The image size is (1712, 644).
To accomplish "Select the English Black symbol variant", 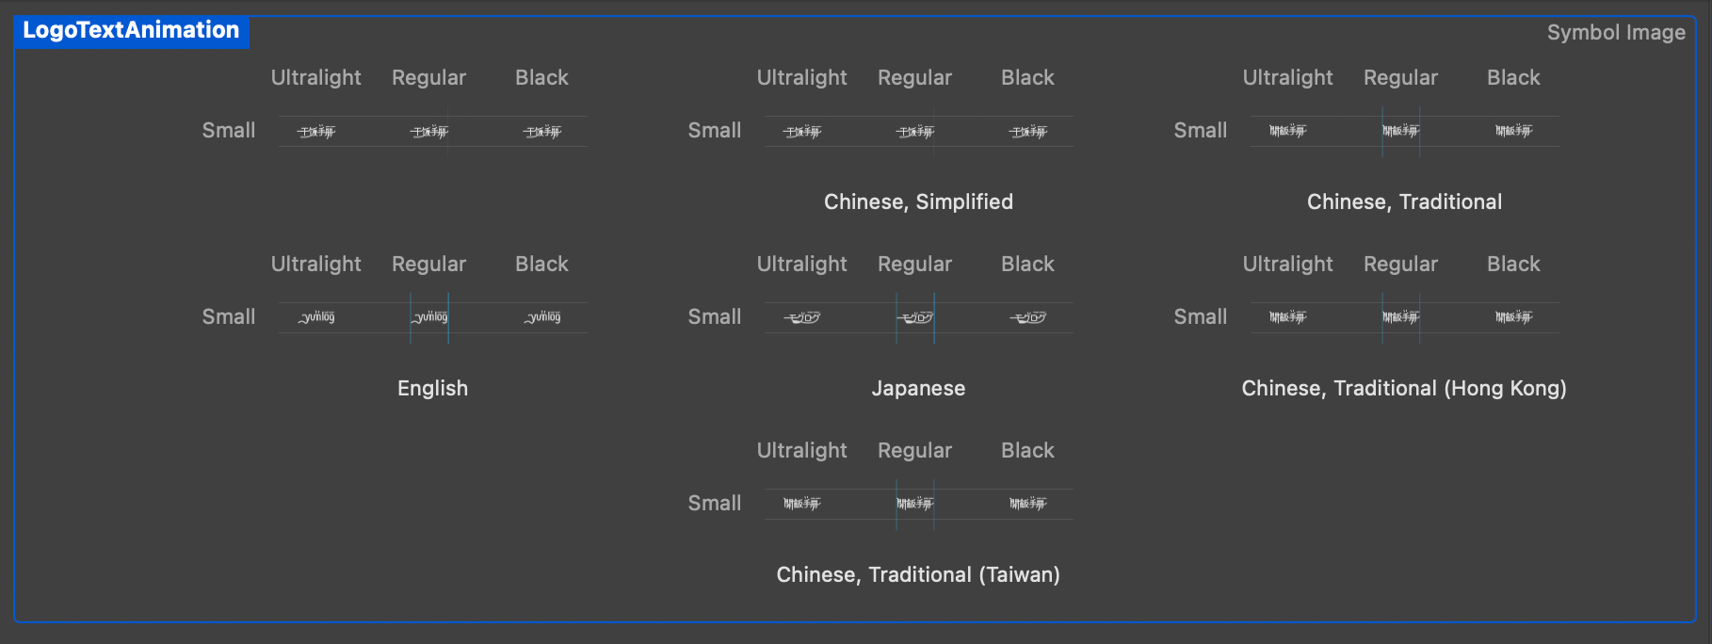I will (542, 317).
